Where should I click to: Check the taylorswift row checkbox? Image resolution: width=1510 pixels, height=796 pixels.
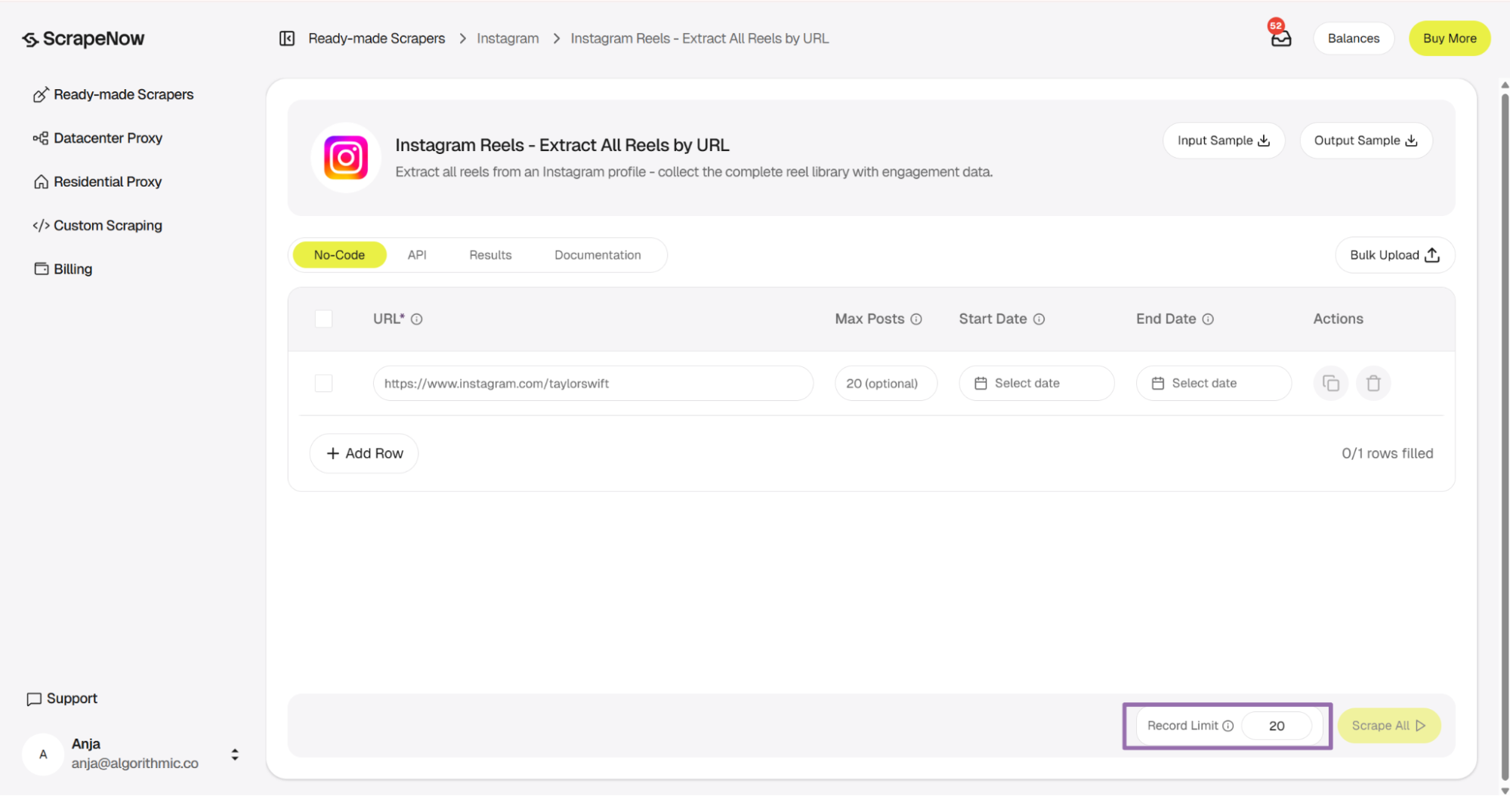323,384
